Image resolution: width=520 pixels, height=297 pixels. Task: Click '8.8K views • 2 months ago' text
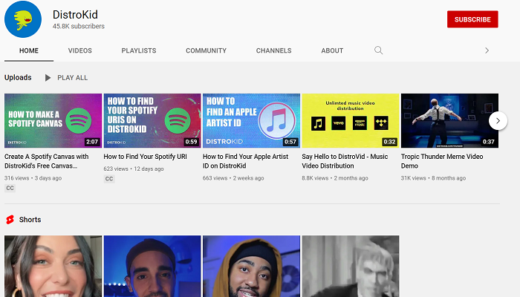[335, 178]
